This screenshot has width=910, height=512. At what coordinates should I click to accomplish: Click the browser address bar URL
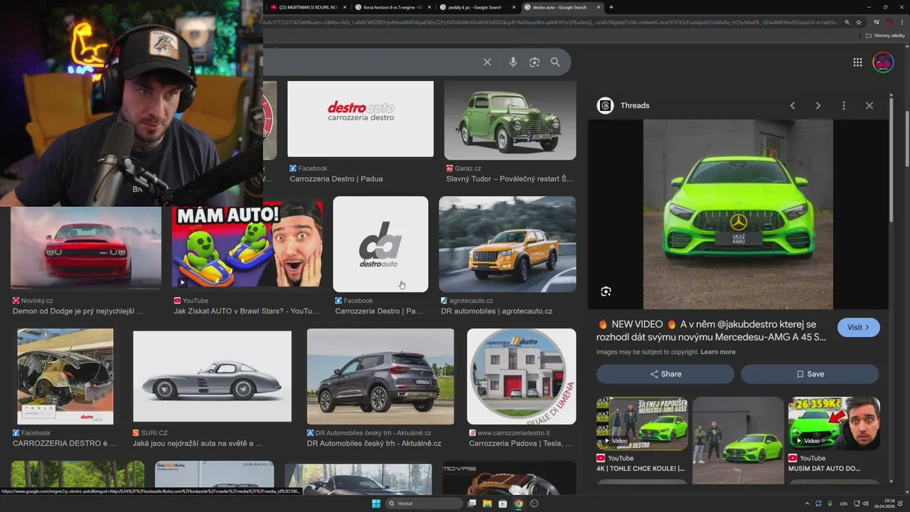[551, 22]
